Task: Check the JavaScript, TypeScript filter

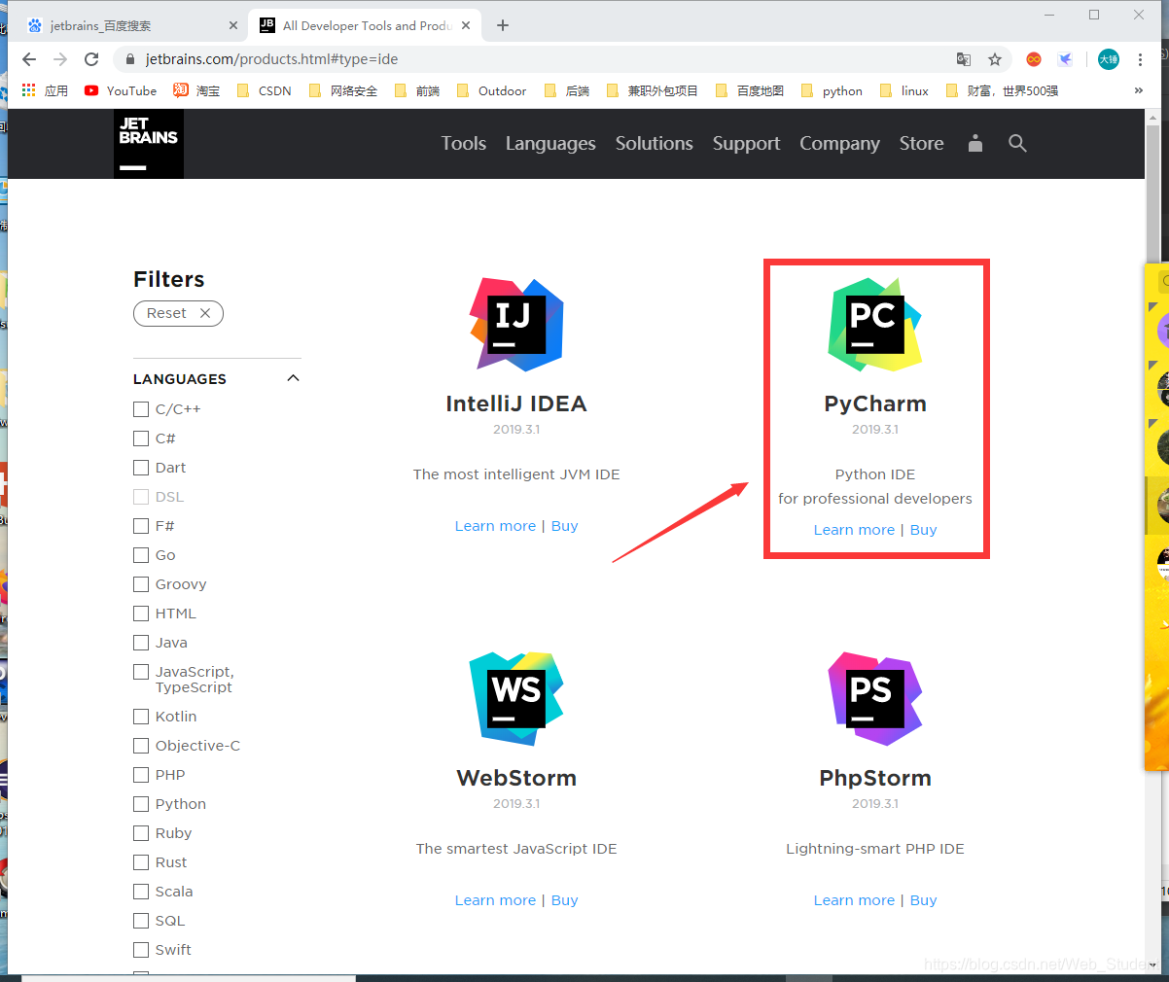Action: click(x=141, y=672)
